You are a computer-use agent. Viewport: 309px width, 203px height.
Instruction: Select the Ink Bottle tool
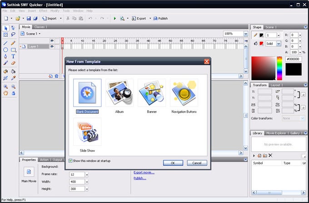pos(6,71)
